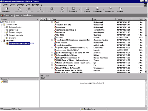Click the watch/ignore glasses column header
Viewport: 148px width, 111px height.
[x=49, y=19]
